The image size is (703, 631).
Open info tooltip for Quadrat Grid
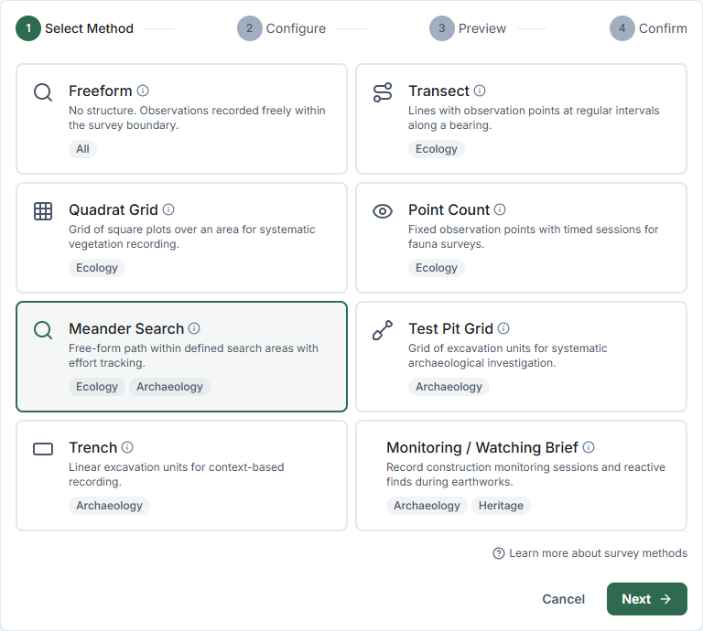[168, 209]
